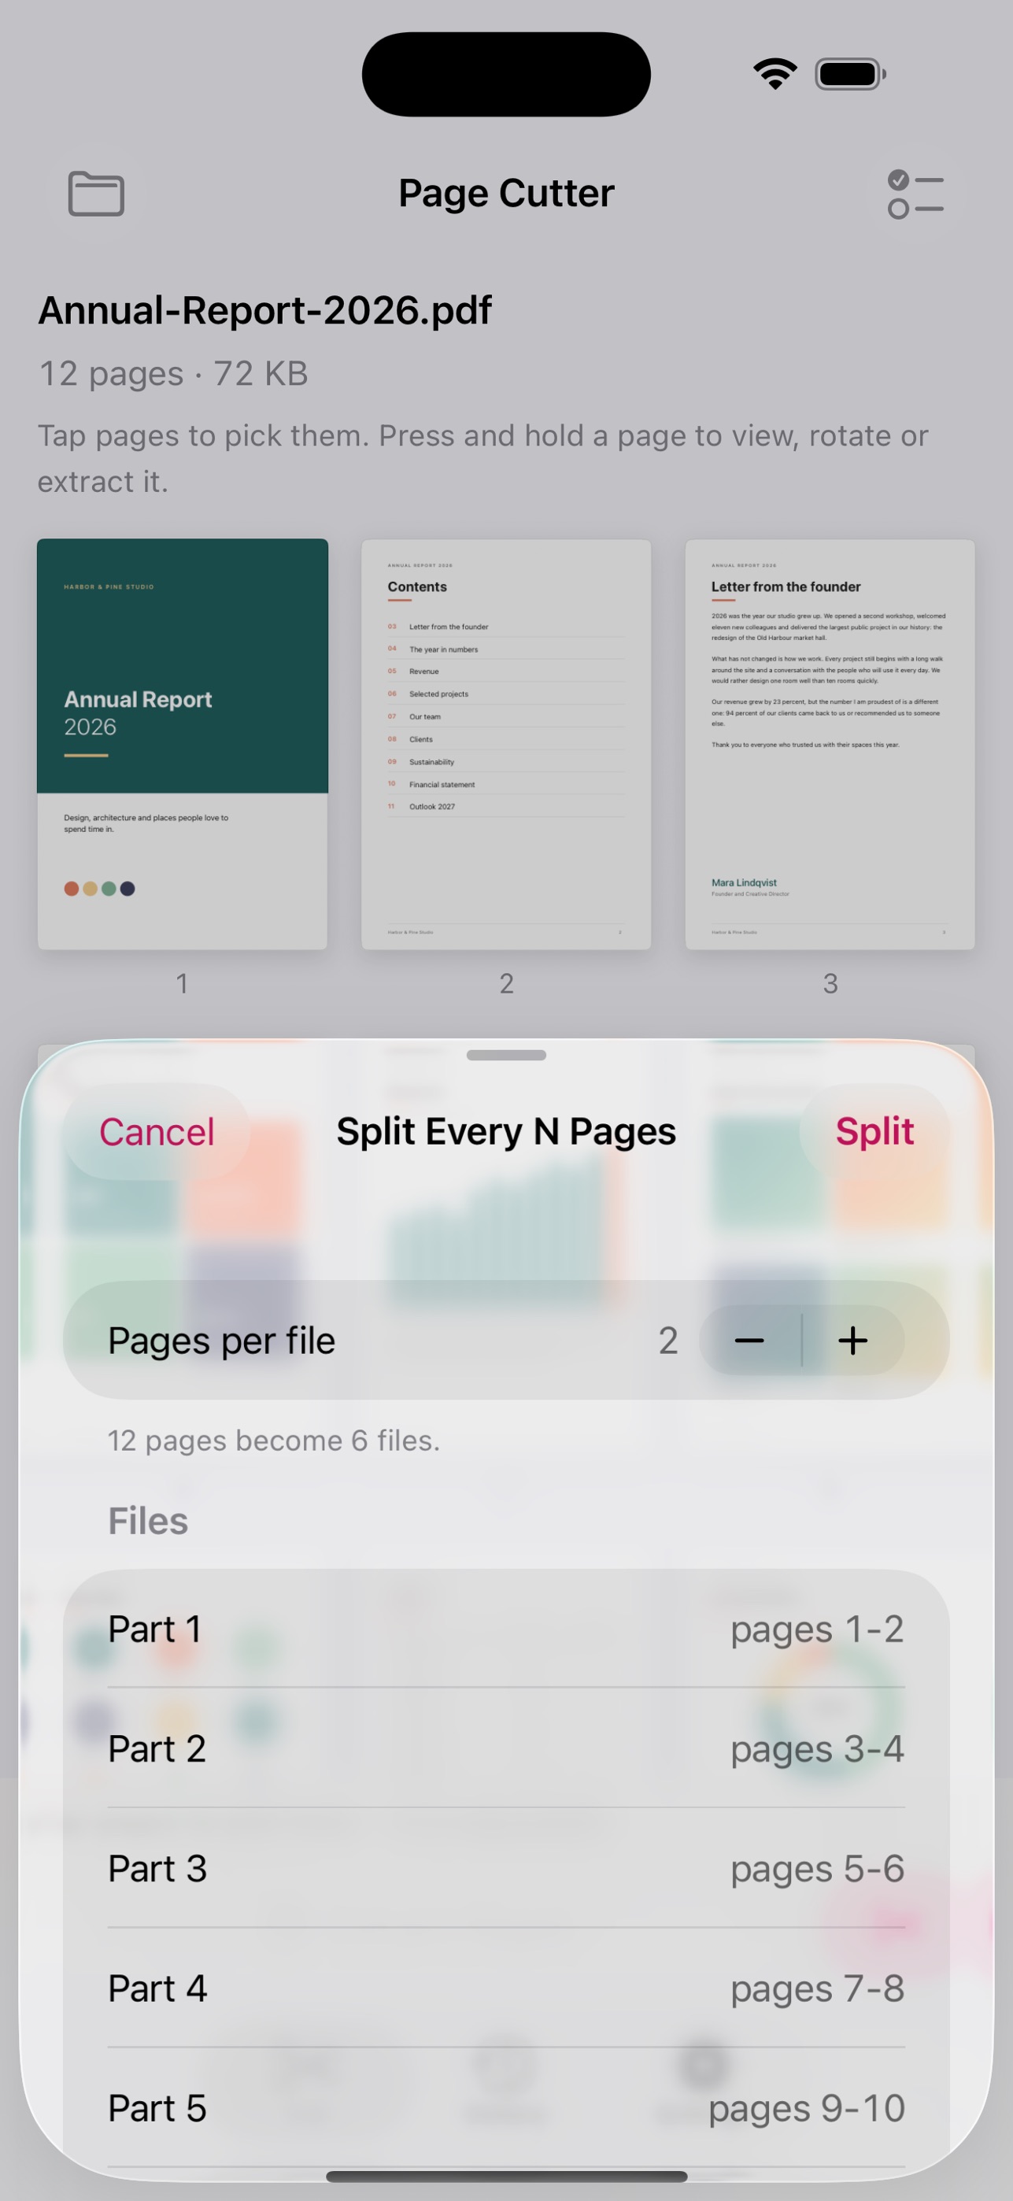Image resolution: width=1013 pixels, height=2201 pixels.
Task: Tap the Files section header
Action: [x=148, y=1521]
